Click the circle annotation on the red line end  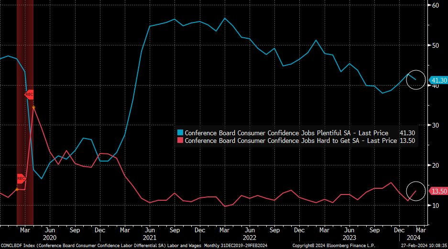pos(415,191)
